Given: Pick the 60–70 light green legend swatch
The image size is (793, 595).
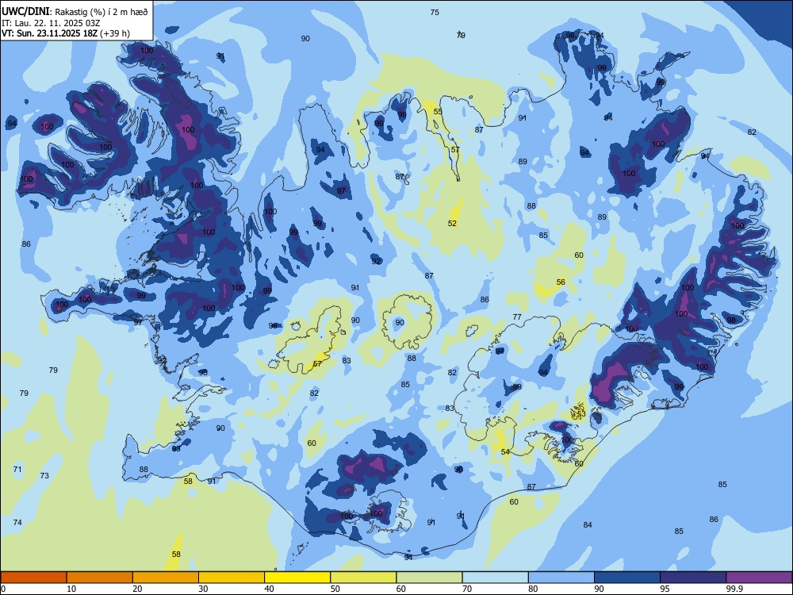Looking at the screenshot, I should 429,578.
